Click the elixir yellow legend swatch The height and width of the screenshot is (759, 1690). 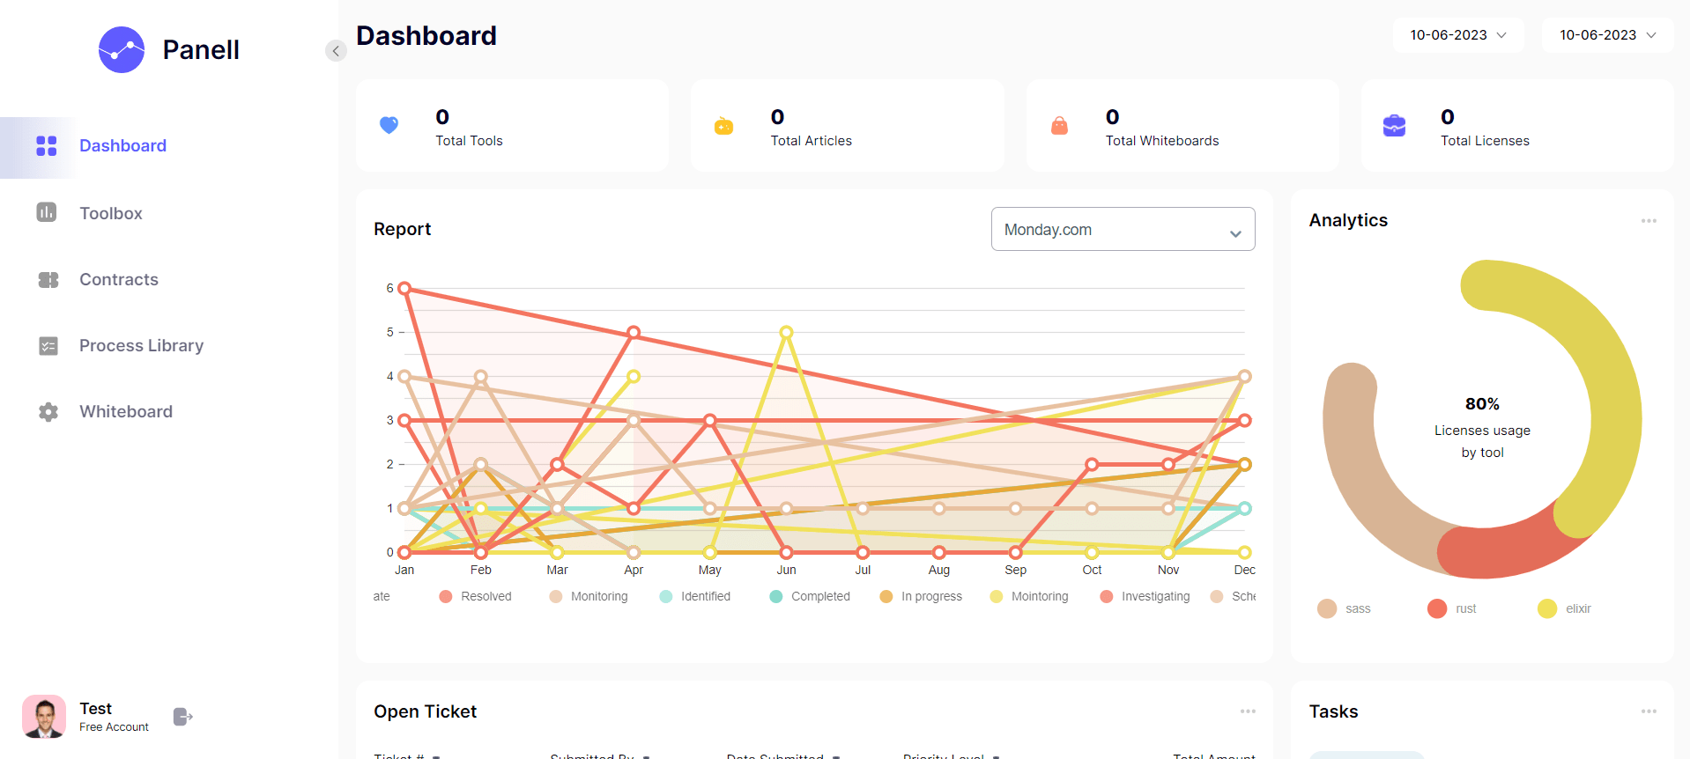(1547, 608)
